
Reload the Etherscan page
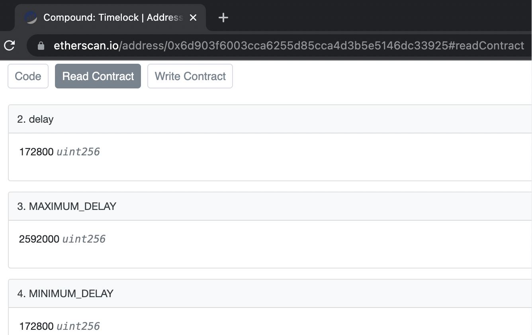pos(9,45)
